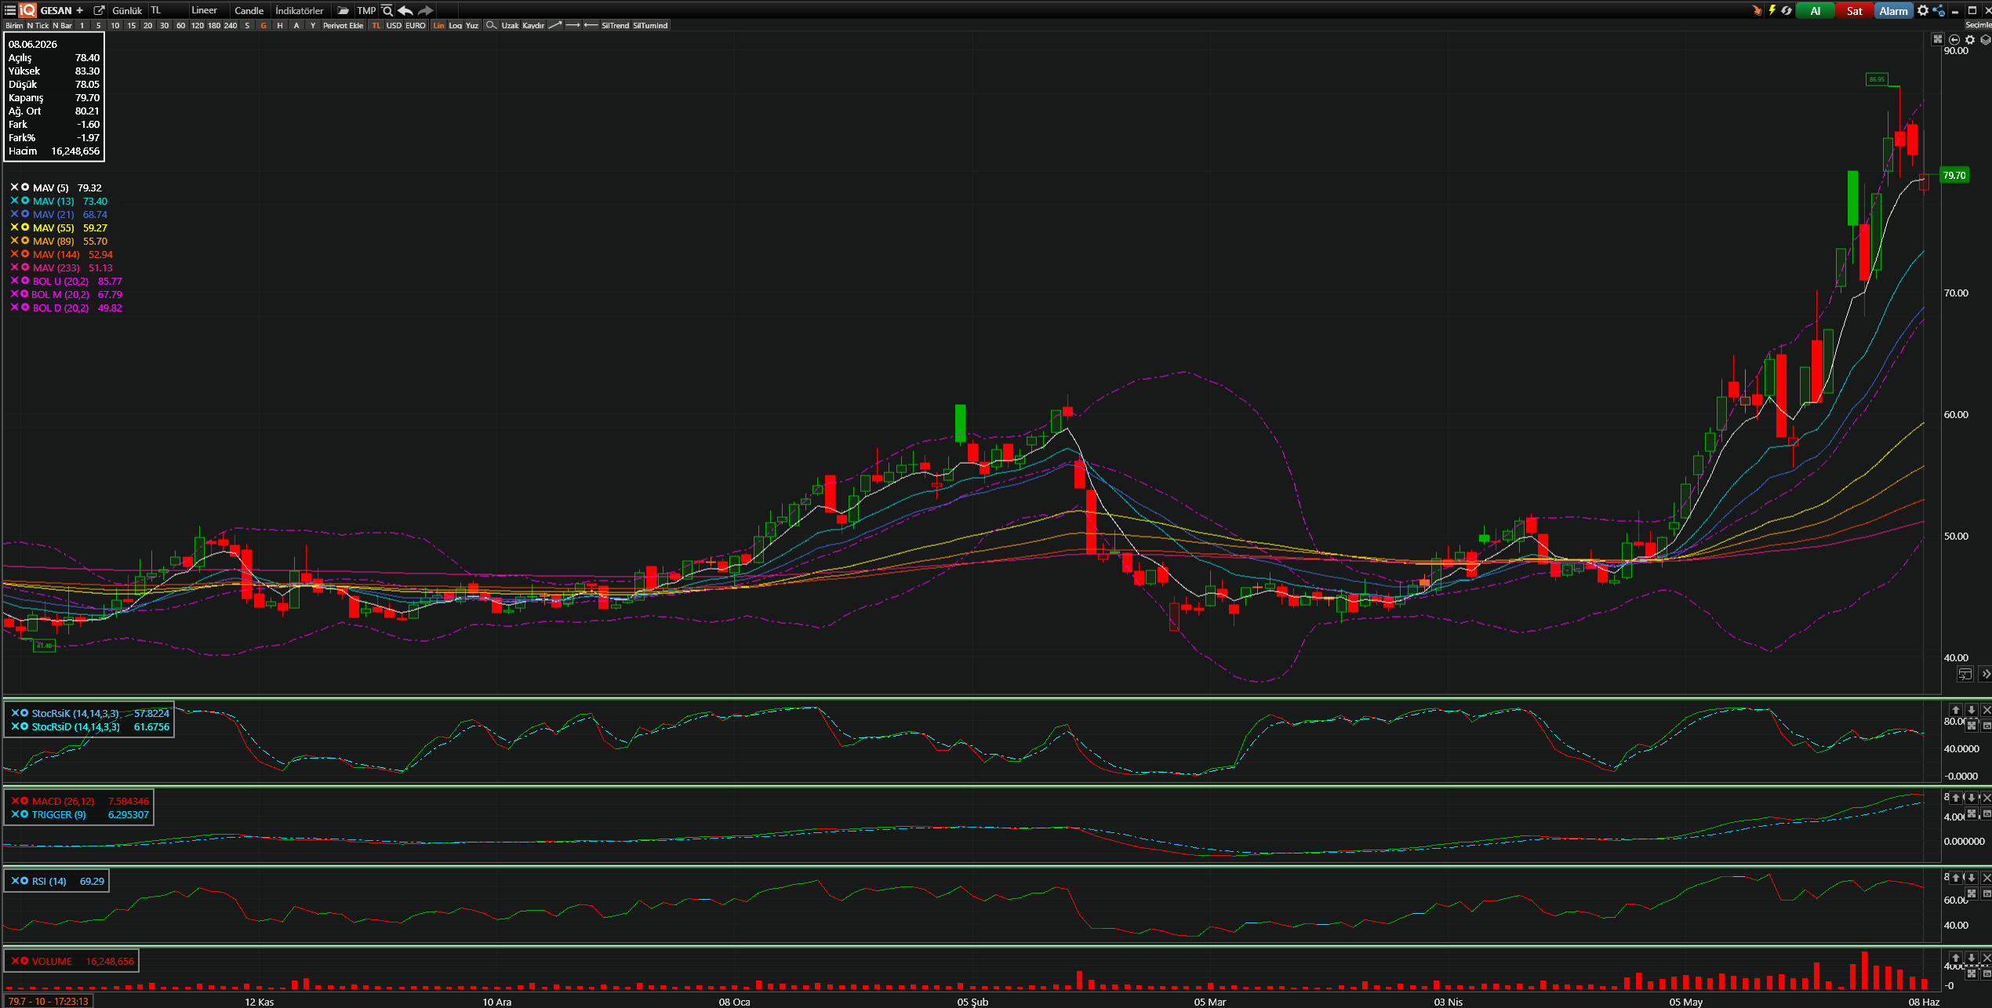Move the StocRSI panel up
The height and width of the screenshot is (1008, 1992).
1955,710
